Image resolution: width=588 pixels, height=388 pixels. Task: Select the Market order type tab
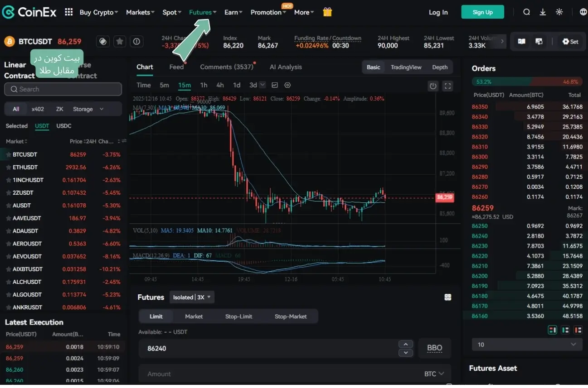tap(194, 316)
